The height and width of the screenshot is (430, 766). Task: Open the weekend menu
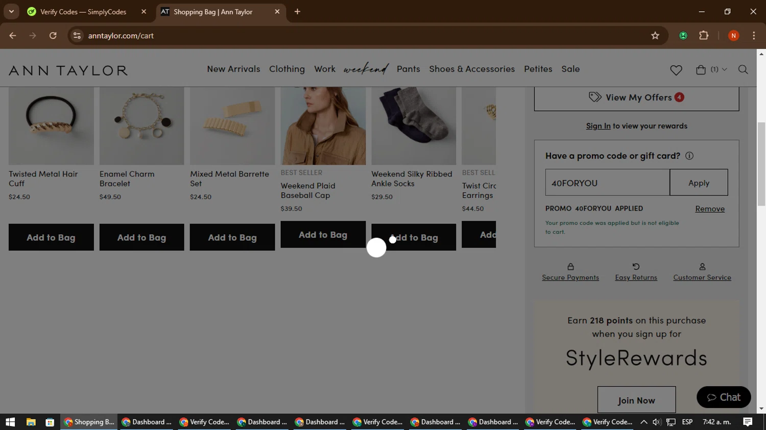click(x=366, y=69)
